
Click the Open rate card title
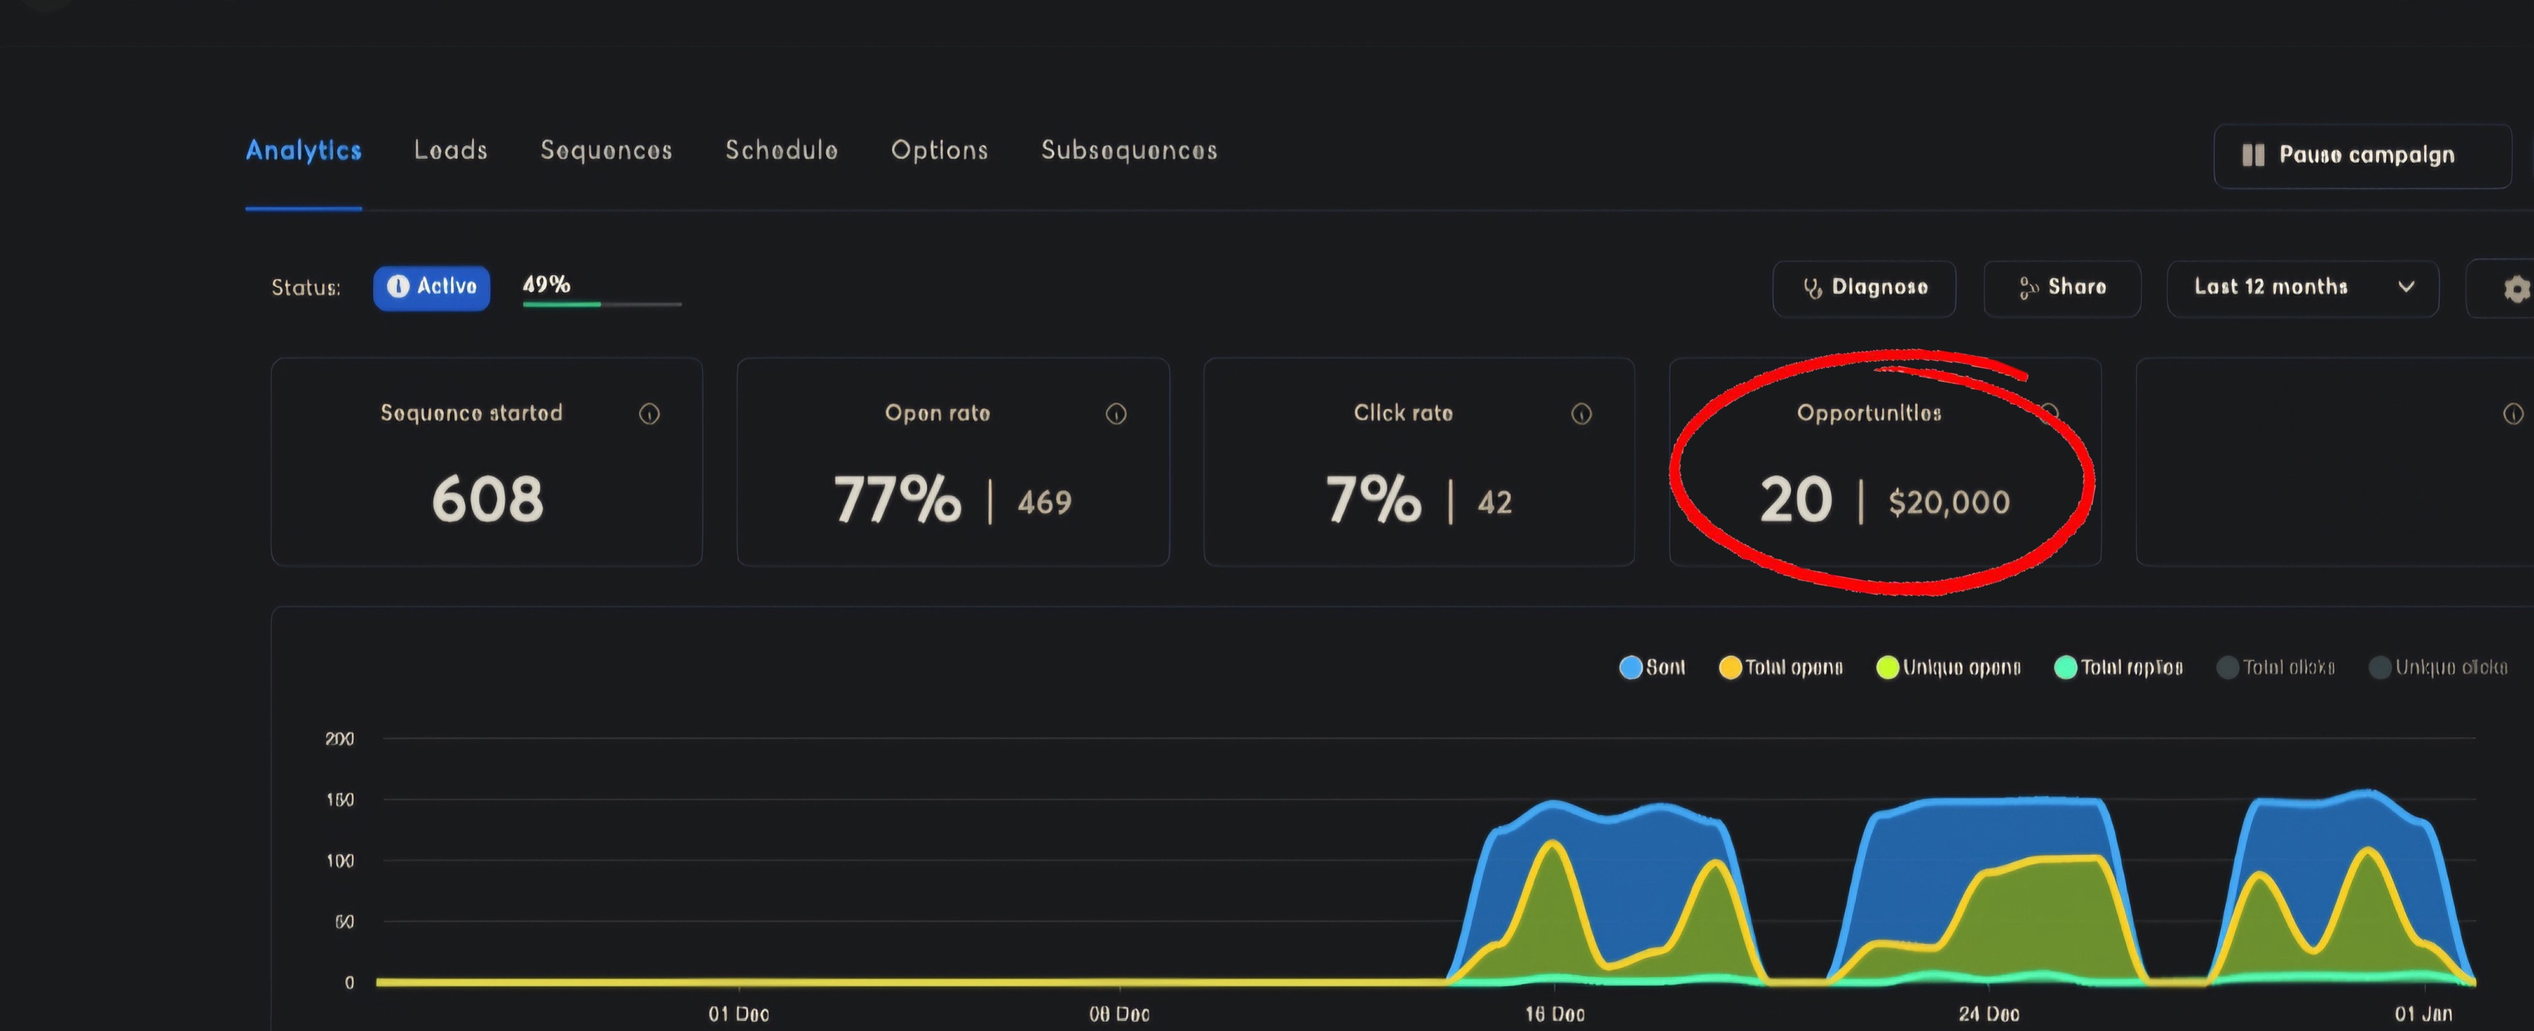937,413
